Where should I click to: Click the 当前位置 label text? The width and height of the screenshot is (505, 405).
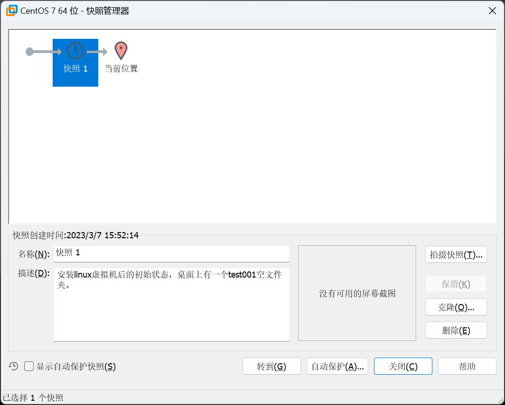point(121,69)
